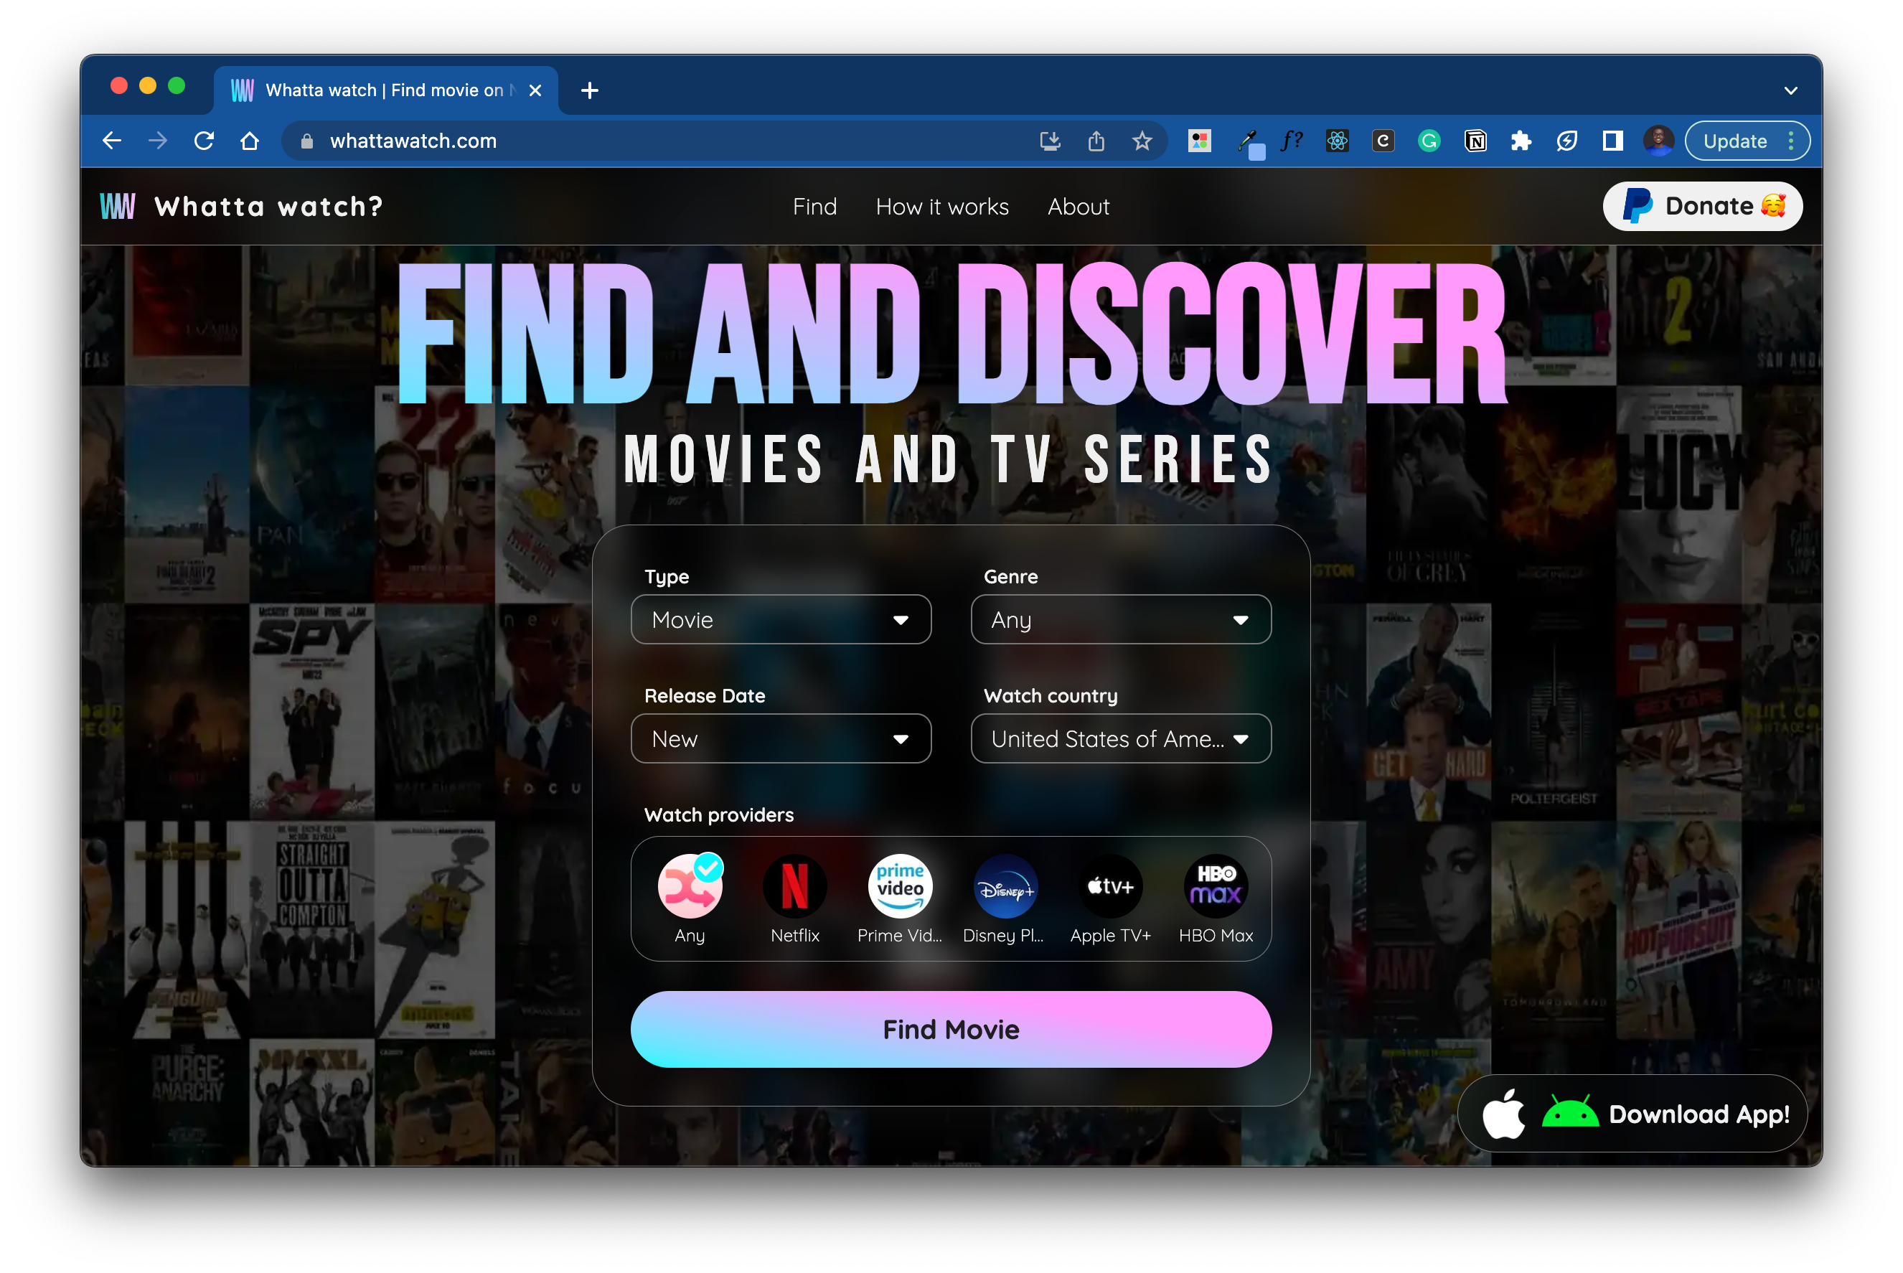Open the lightning bolt circle extension

(1567, 141)
